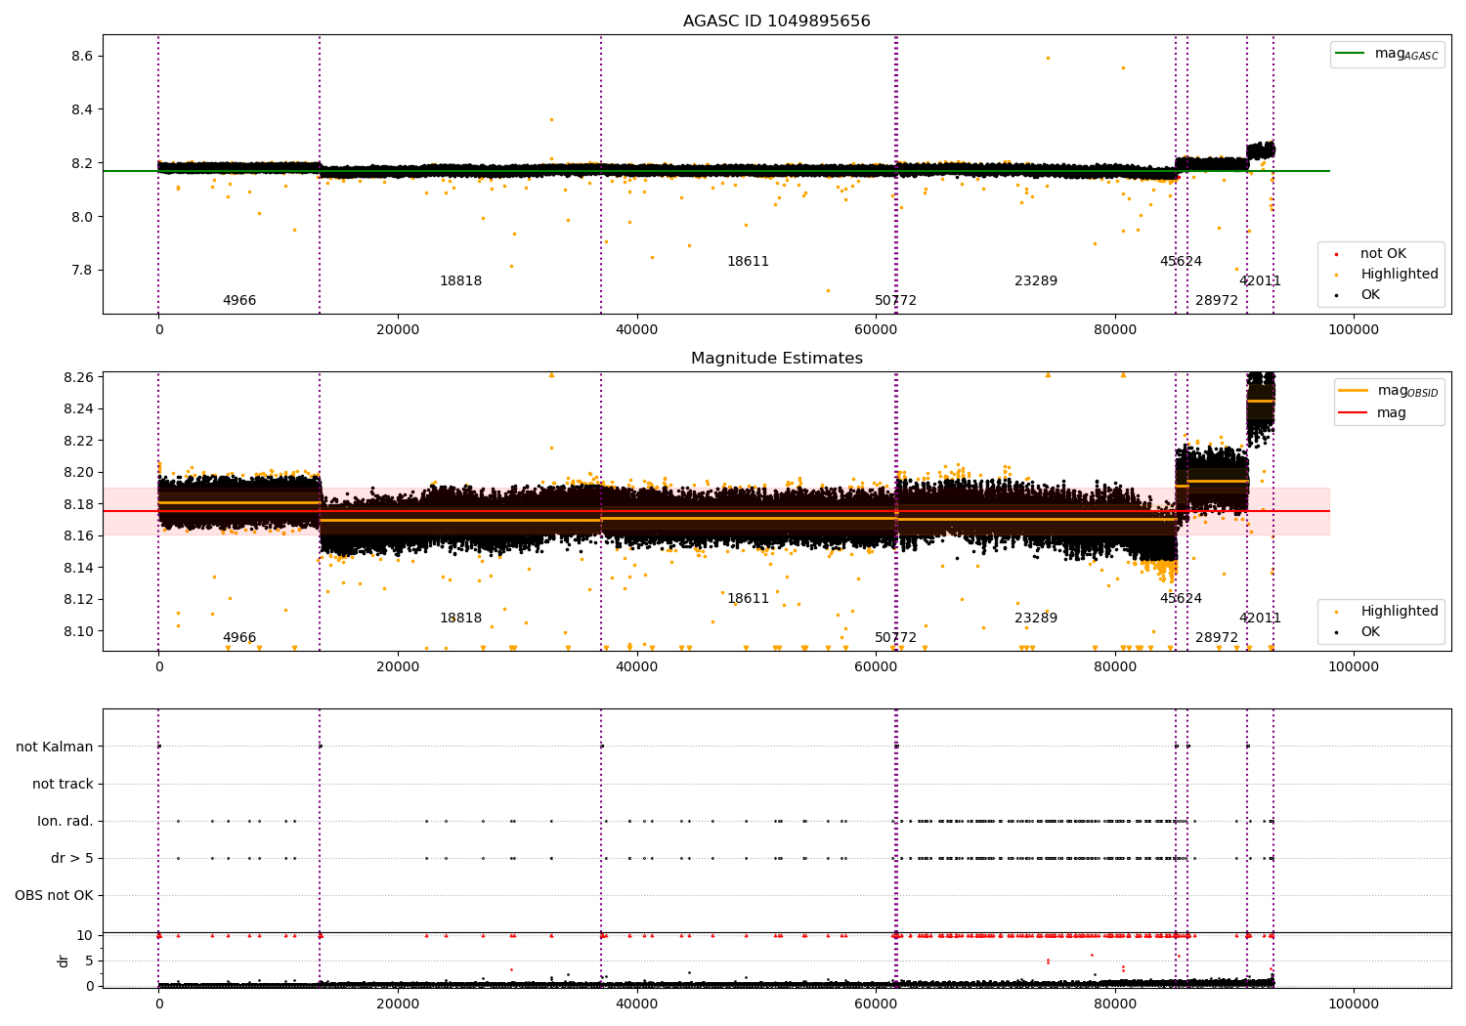The image size is (1466, 1026).
Task: Click the 8.26 y-axis tick label
Action: (x=78, y=377)
